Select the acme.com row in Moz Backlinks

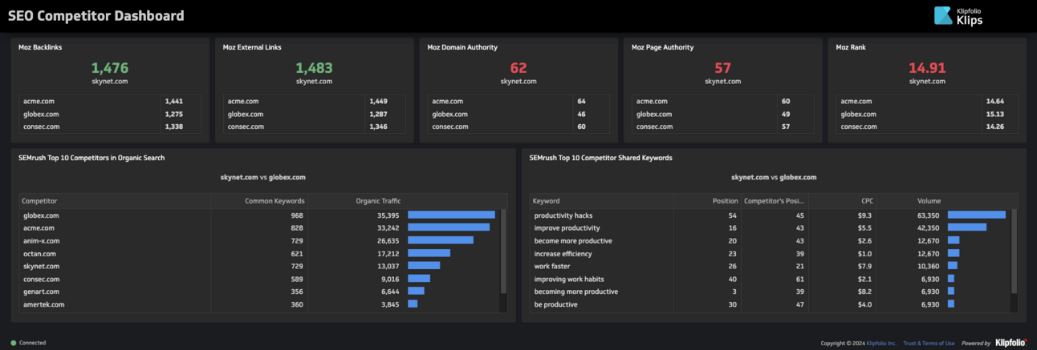tap(110, 102)
